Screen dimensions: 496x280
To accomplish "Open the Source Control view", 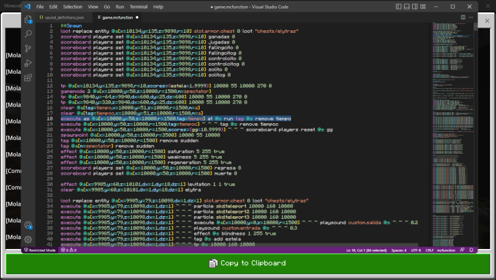I will coord(29,49).
